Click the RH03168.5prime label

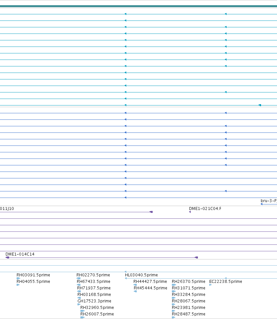(94, 294)
